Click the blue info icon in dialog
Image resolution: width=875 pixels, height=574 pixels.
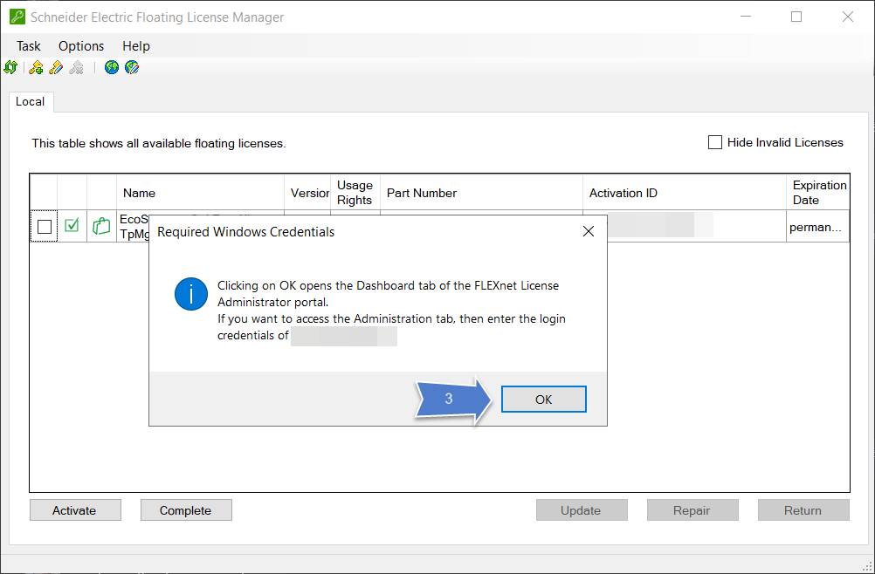pos(191,294)
